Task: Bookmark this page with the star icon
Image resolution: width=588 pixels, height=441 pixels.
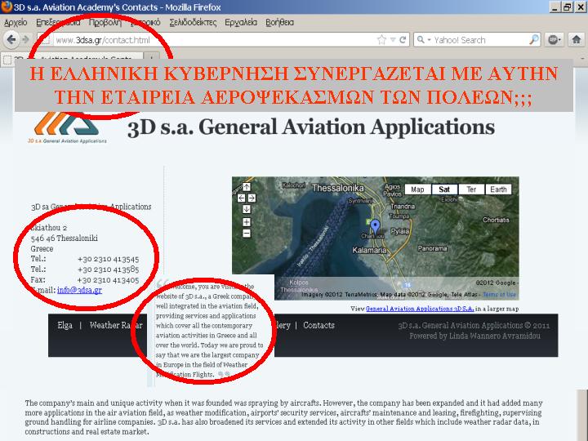Action: [381, 40]
